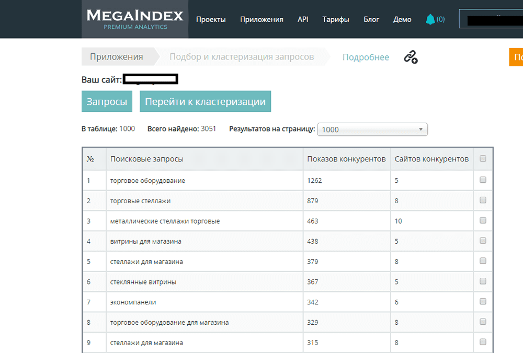This screenshot has width=523, height=353.
Task: Select row 1 checkbox for торговое оборудование
Action: coord(482,180)
